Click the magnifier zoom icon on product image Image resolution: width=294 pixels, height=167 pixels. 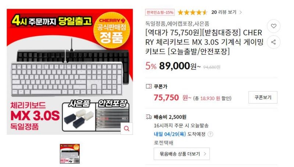(127, 128)
